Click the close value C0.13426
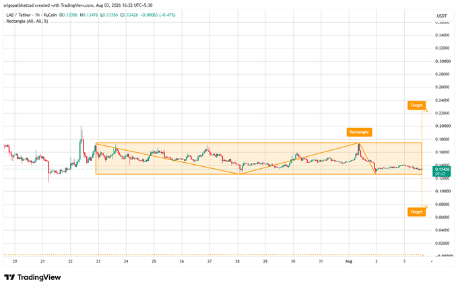The width and height of the screenshot is (458, 288). point(129,15)
